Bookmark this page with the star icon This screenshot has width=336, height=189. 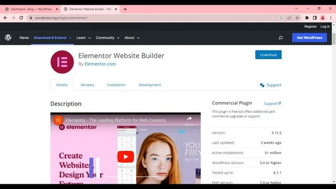297,18
